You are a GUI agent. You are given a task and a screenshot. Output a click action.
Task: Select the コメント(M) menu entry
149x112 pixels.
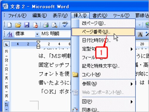point(103,74)
